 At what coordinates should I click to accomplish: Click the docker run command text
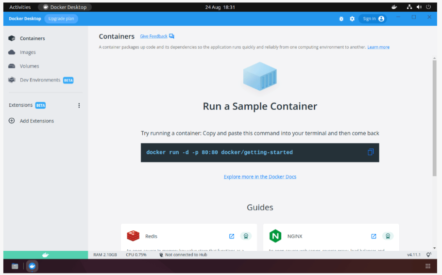(x=220, y=152)
